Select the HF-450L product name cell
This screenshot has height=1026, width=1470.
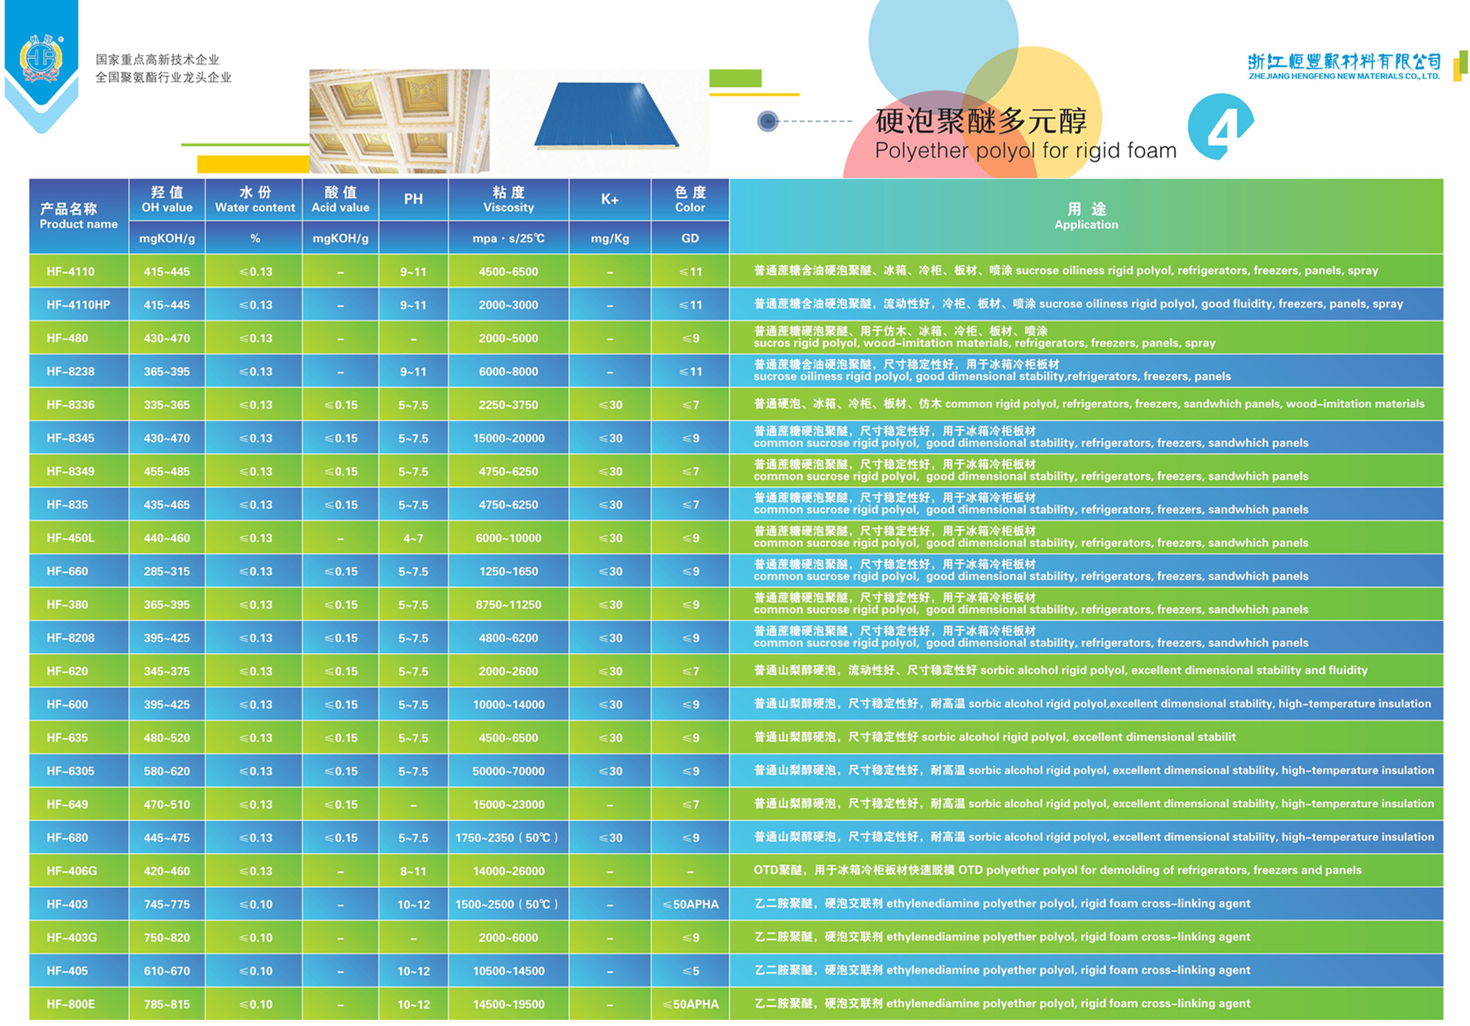tap(71, 538)
